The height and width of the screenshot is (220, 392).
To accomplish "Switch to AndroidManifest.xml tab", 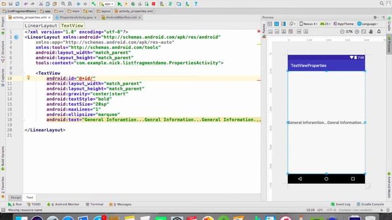I will 121,18.
